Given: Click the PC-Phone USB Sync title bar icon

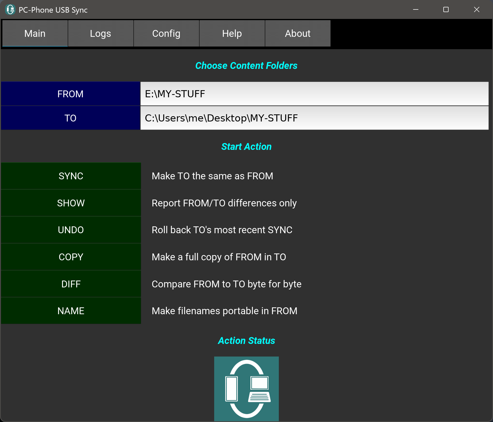Looking at the screenshot, I should [10, 10].
